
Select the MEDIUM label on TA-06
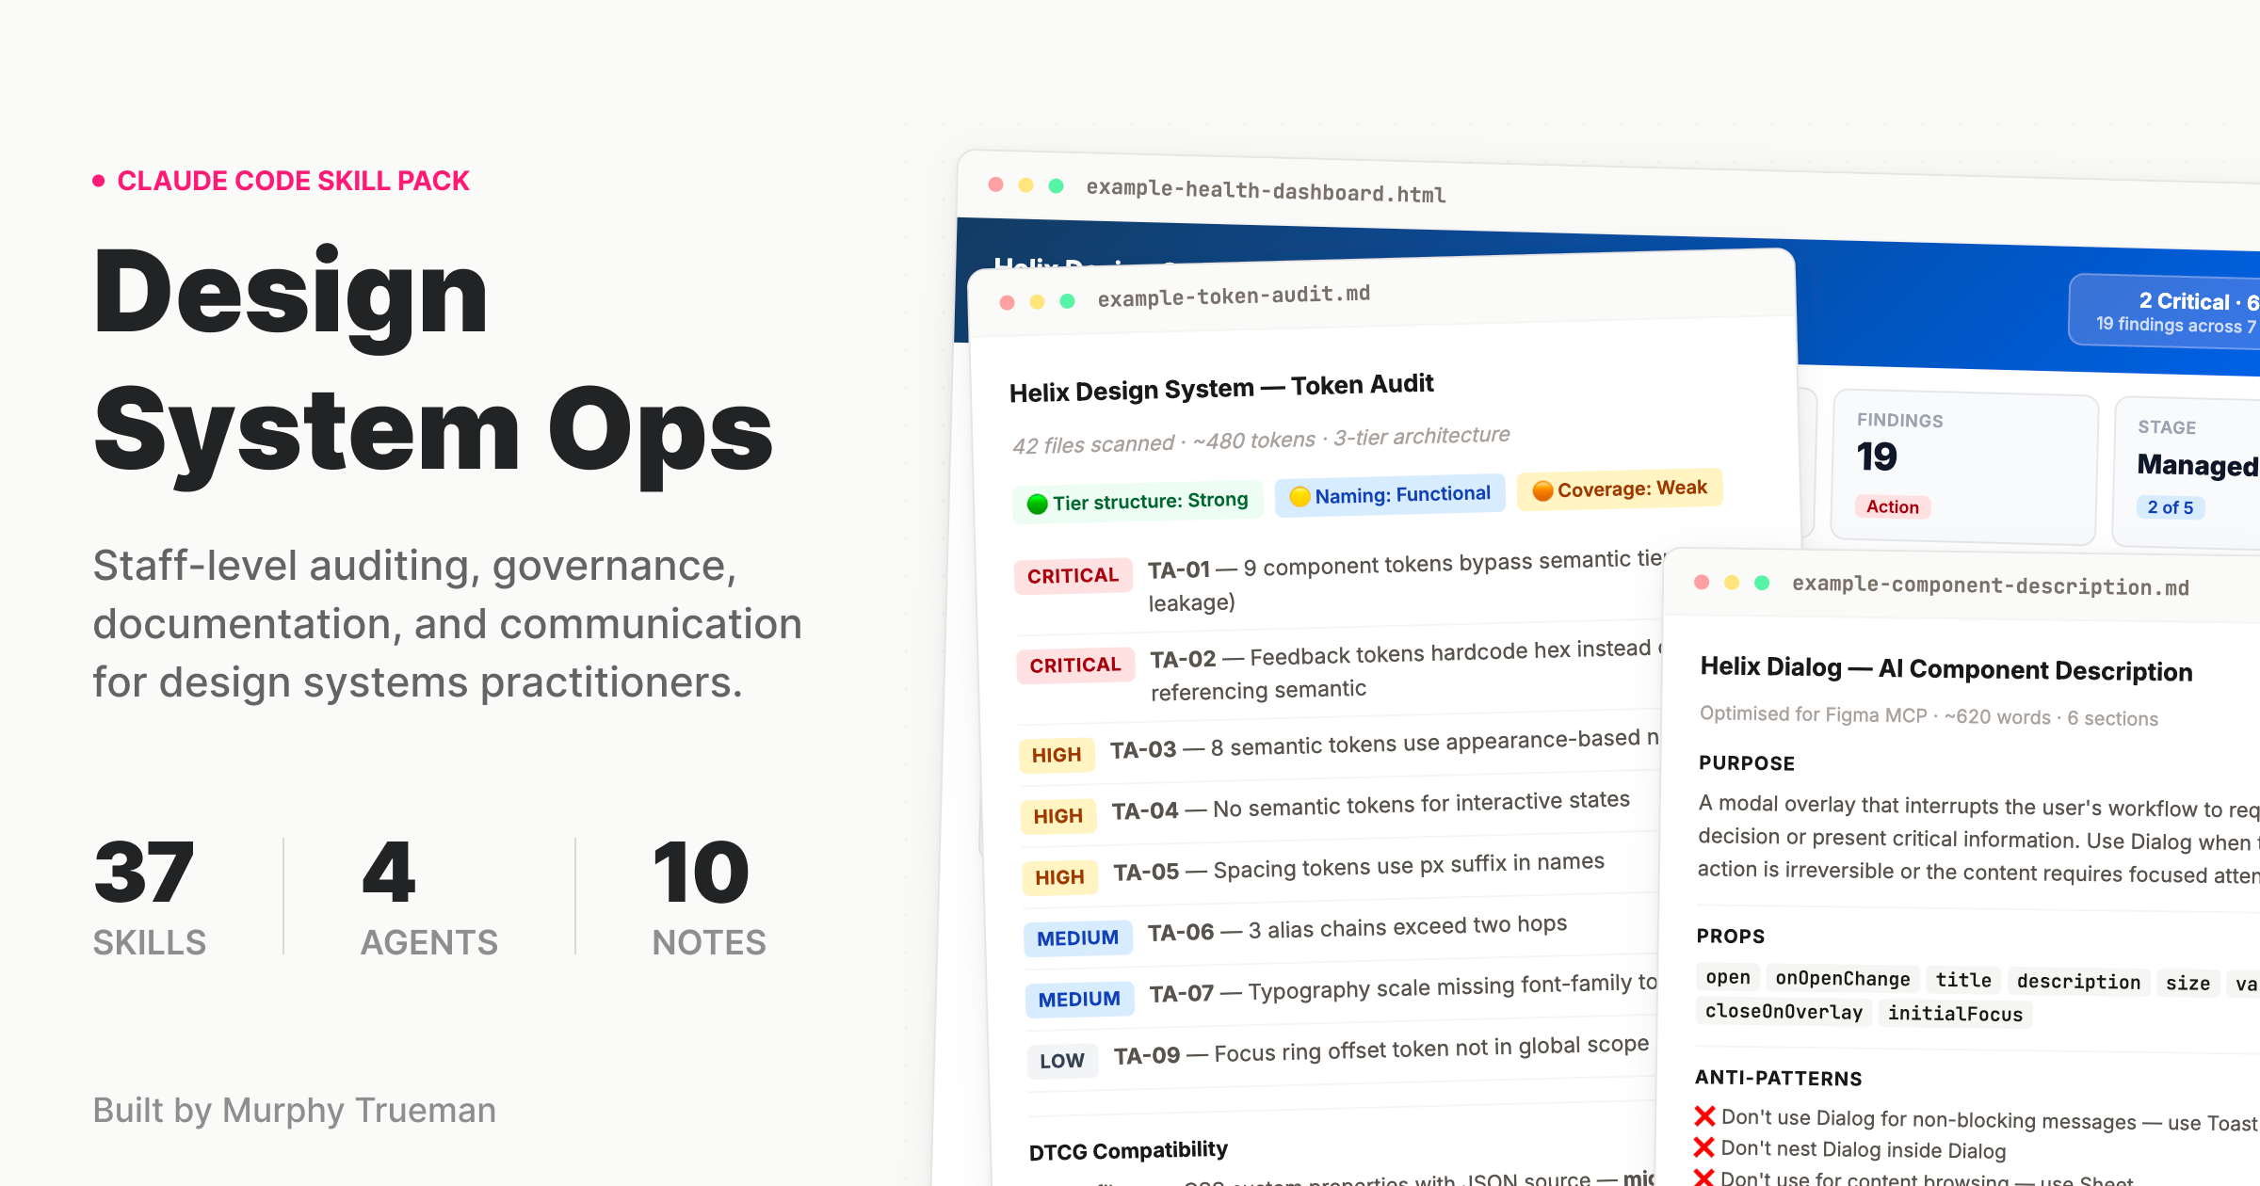click(1077, 938)
